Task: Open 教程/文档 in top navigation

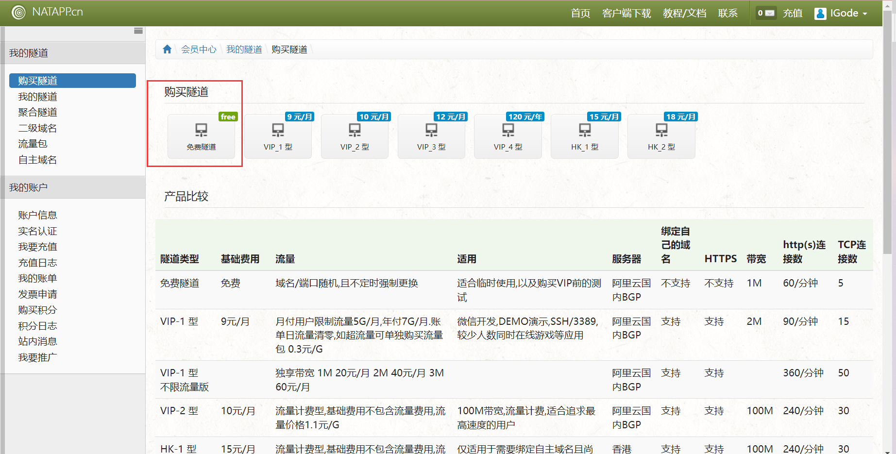Action: (685, 13)
